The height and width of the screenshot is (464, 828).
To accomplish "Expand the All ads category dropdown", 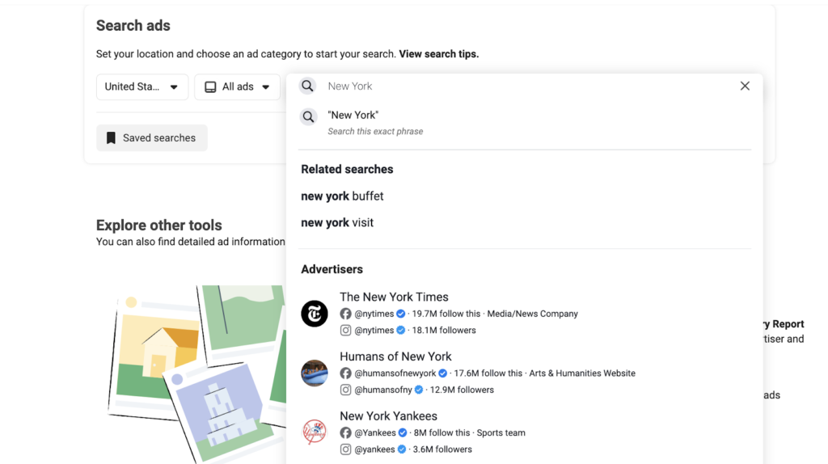I will click(x=237, y=86).
